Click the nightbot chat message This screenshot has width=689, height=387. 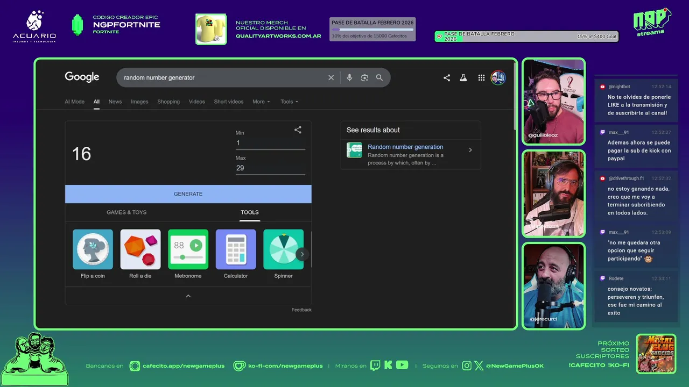pos(636,101)
